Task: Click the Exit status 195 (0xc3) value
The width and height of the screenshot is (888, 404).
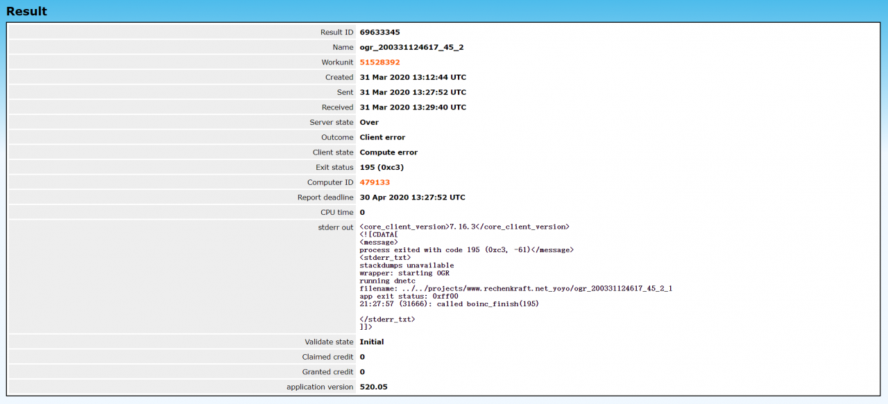Action: pos(382,168)
